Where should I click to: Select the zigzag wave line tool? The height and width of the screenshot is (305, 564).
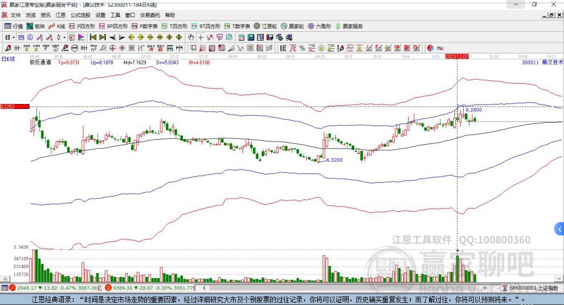pos(241,48)
